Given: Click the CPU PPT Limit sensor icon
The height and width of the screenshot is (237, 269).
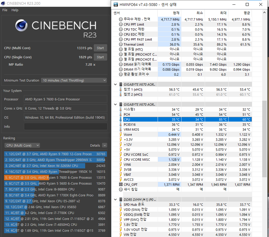Looking at the screenshot, I should click(121, 24).
